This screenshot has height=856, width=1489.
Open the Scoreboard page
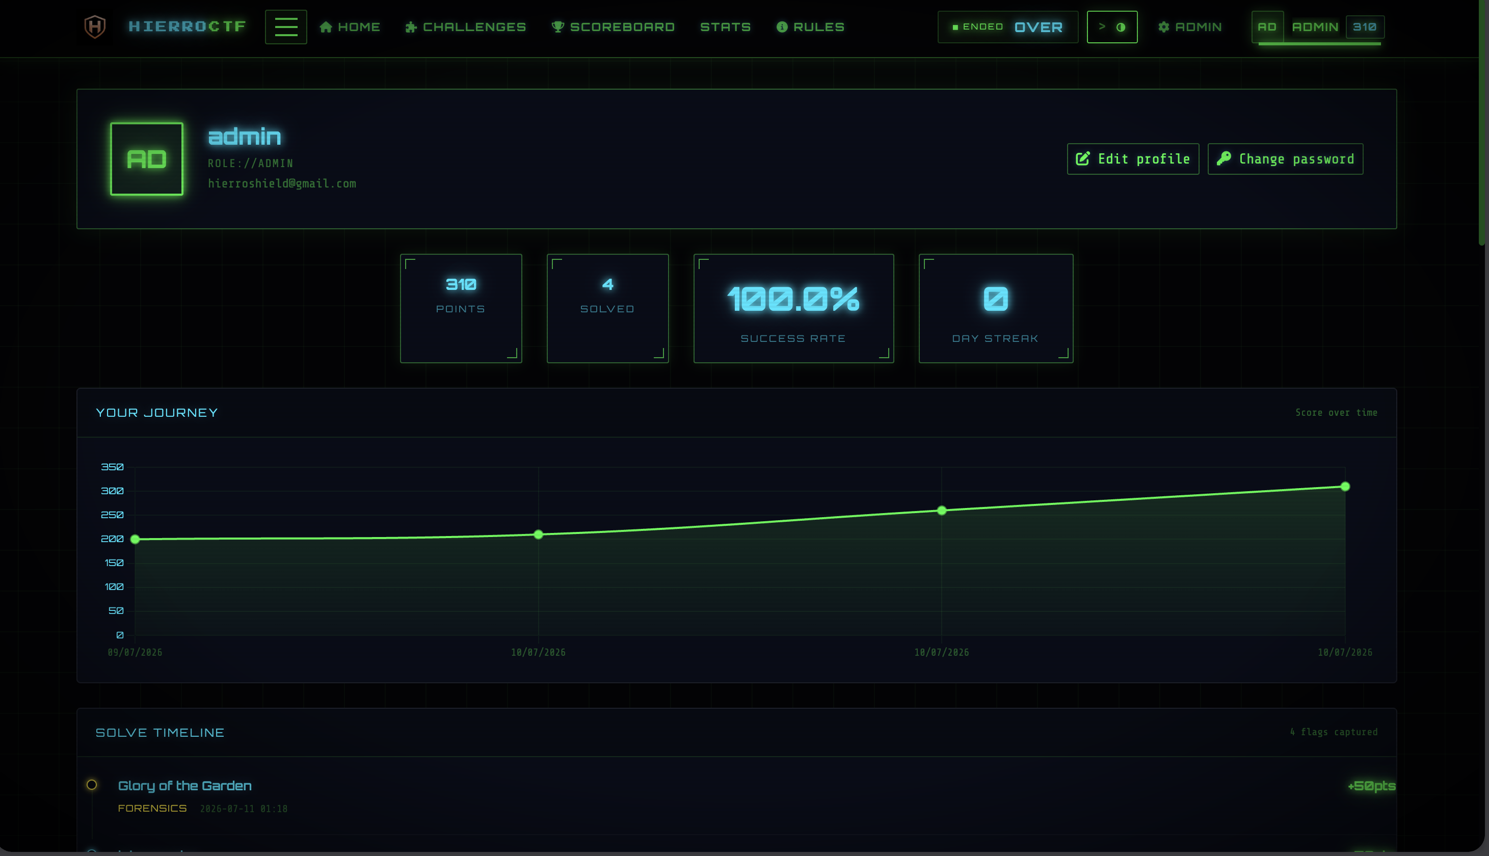pyautogui.click(x=613, y=27)
